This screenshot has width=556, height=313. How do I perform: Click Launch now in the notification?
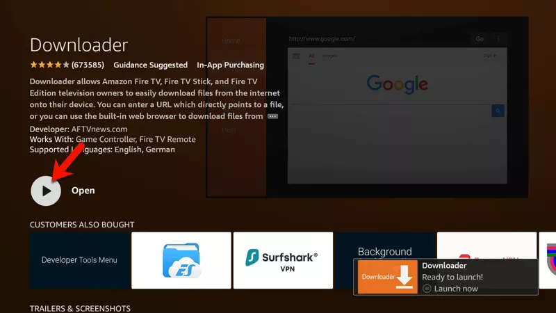pyautogui.click(x=456, y=289)
